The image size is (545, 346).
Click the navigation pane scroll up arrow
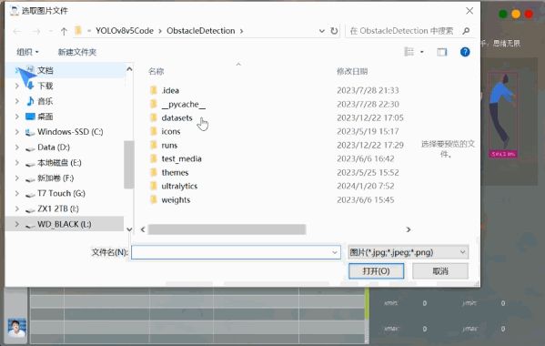coord(129,69)
